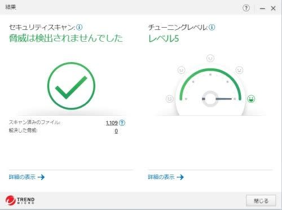This screenshot has width=282, height=210.
Task: Open the help question mark icon in title bar
Action: [246, 8]
